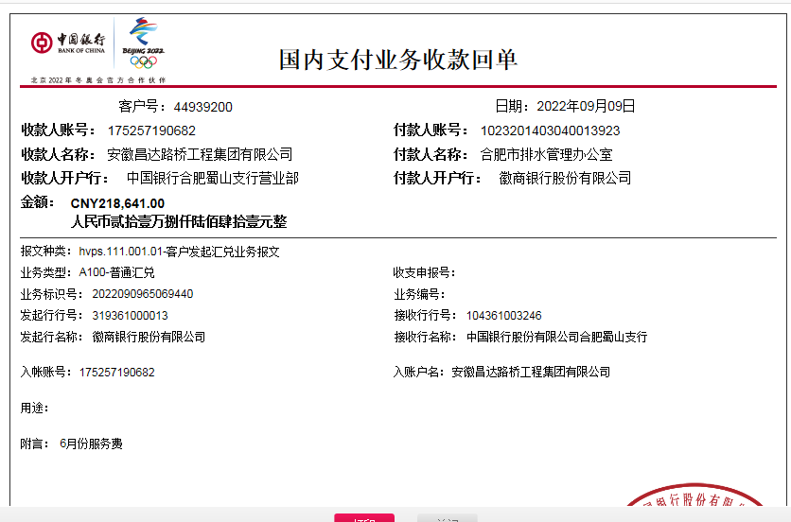Image resolution: width=791 pixels, height=522 pixels.
Task: Click the amount written in Chinese capitals
Action: (179, 222)
